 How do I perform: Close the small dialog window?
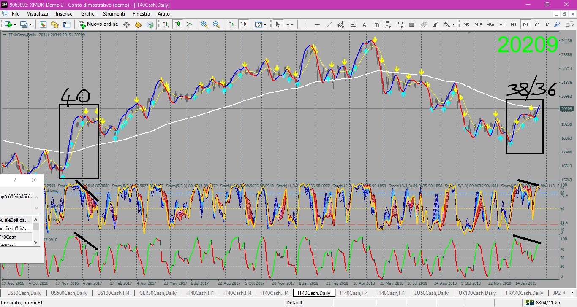pyautogui.click(x=34, y=180)
